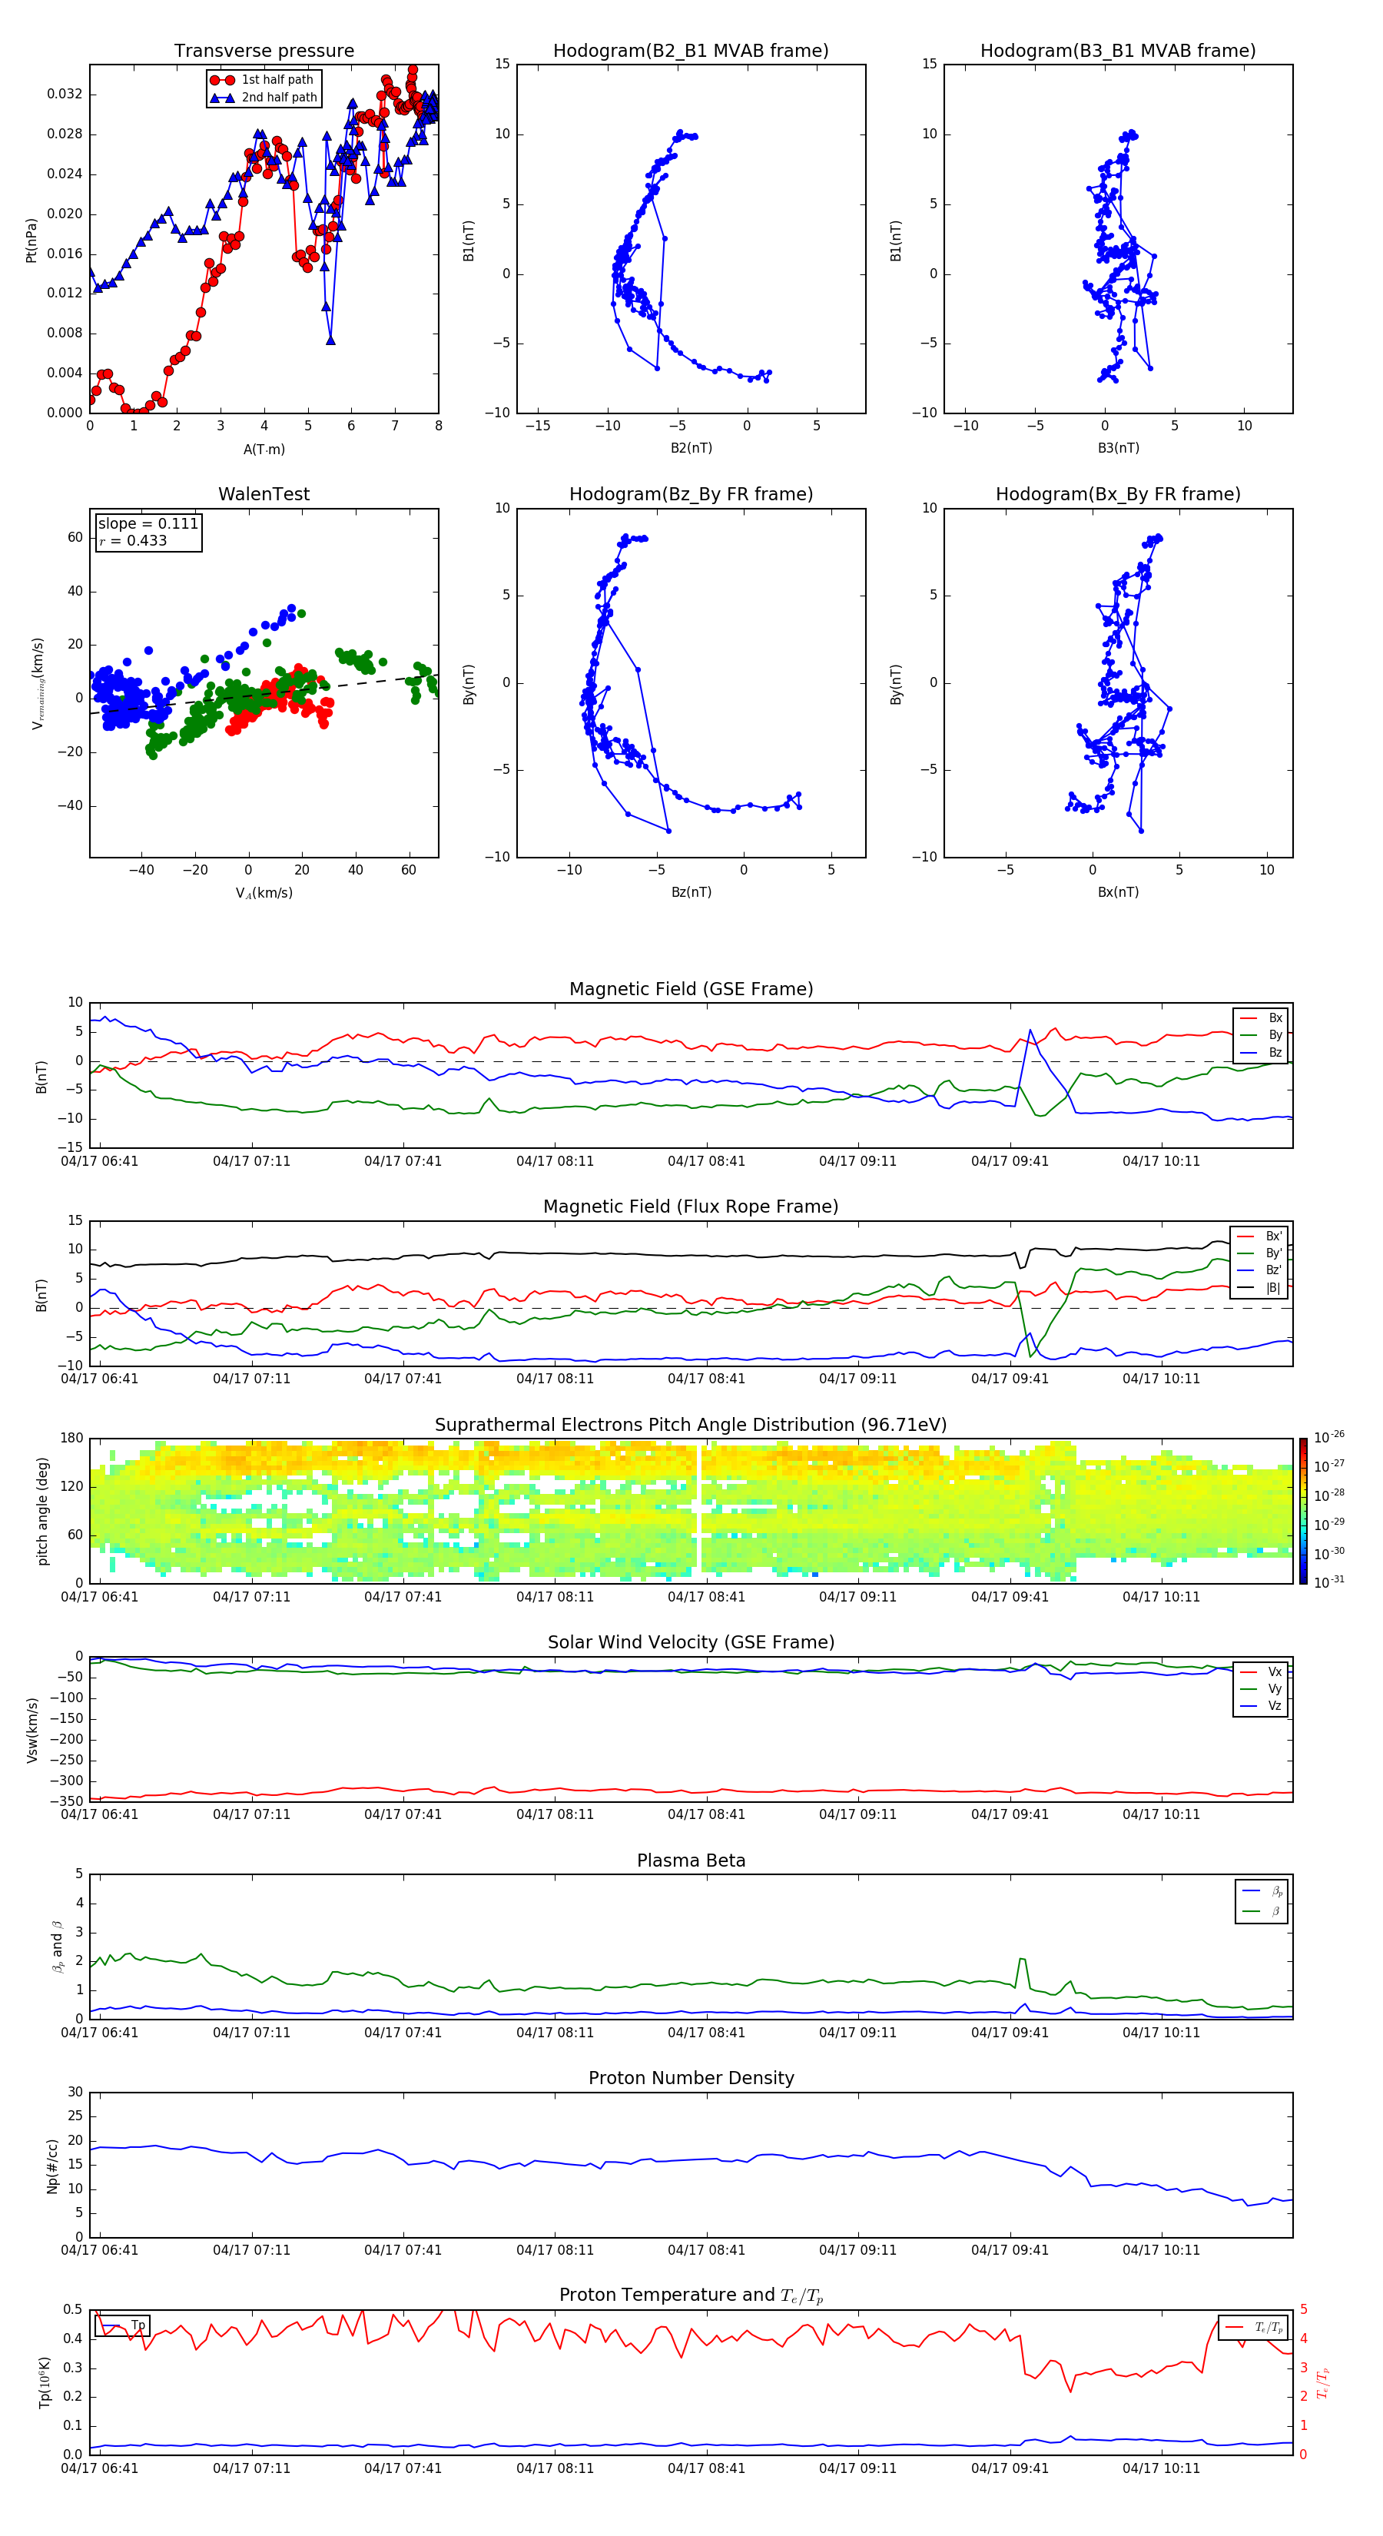This screenshot has width=1383, height=2536.
Task: Select the Bx legend entry in GSE magnetic field panel
Action: click(x=1261, y=1018)
